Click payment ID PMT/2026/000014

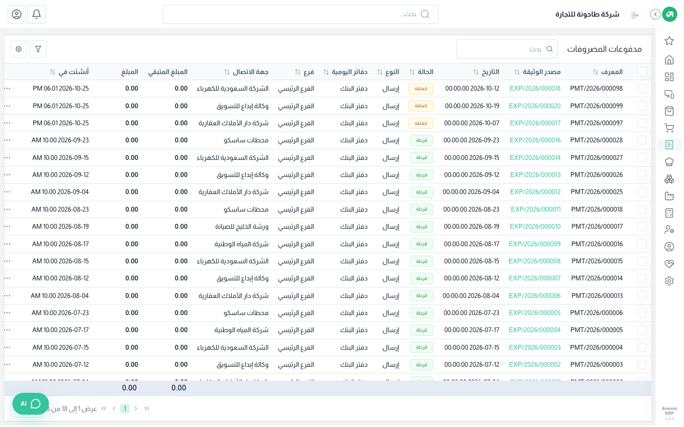pos(597,278)
